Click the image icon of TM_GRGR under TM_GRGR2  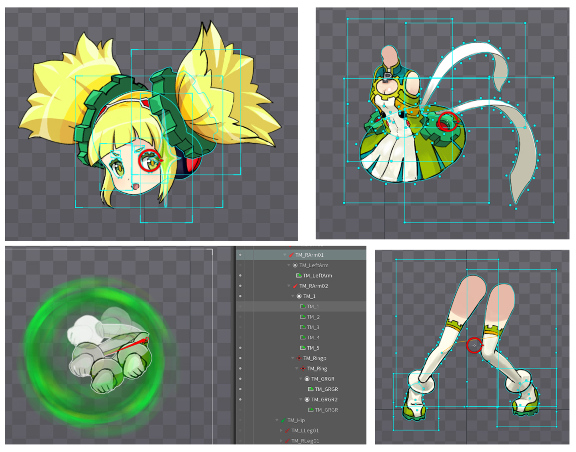pyautogui.click(x=311, y=410)
